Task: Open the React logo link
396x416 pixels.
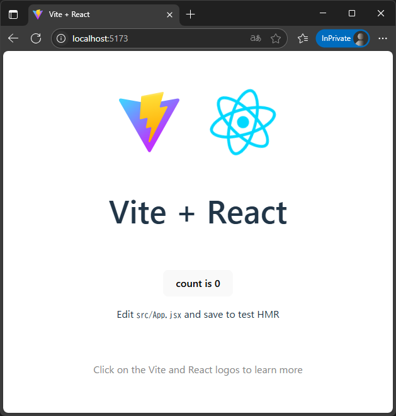Action: pyautogui.click(x=243, y=122)
